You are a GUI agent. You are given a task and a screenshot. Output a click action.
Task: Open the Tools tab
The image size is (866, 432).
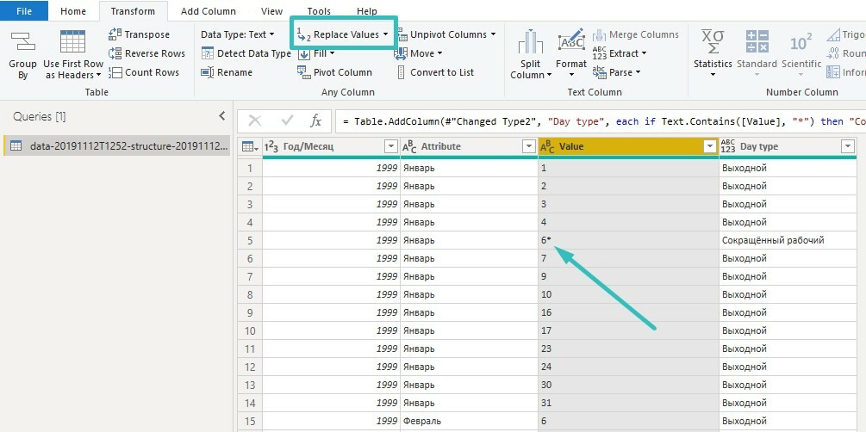[x=319, y=11]
